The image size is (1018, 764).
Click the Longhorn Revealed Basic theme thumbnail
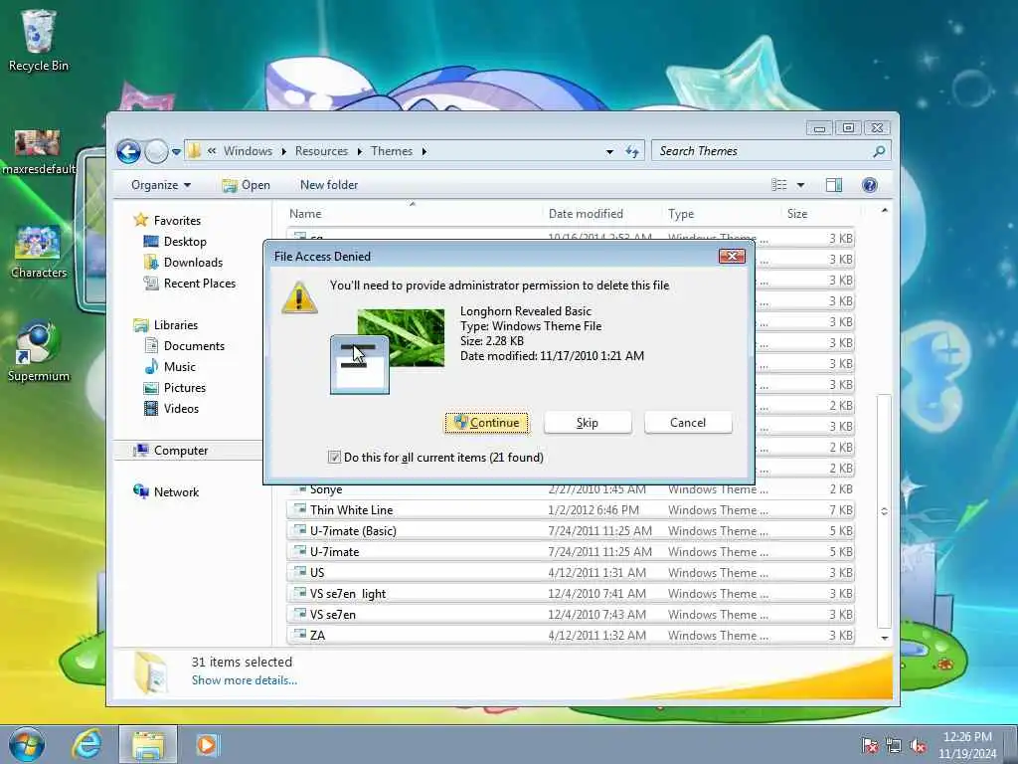[388, 351]
